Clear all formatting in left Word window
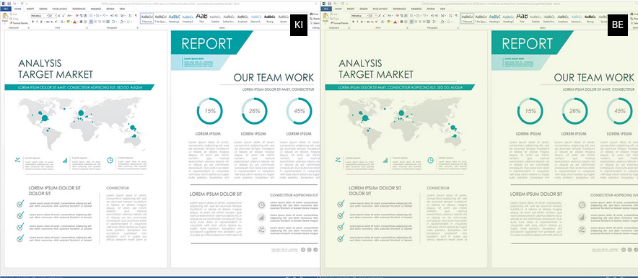Image resolution: width=638 pixels, height=278 pixels. [77, 15]
